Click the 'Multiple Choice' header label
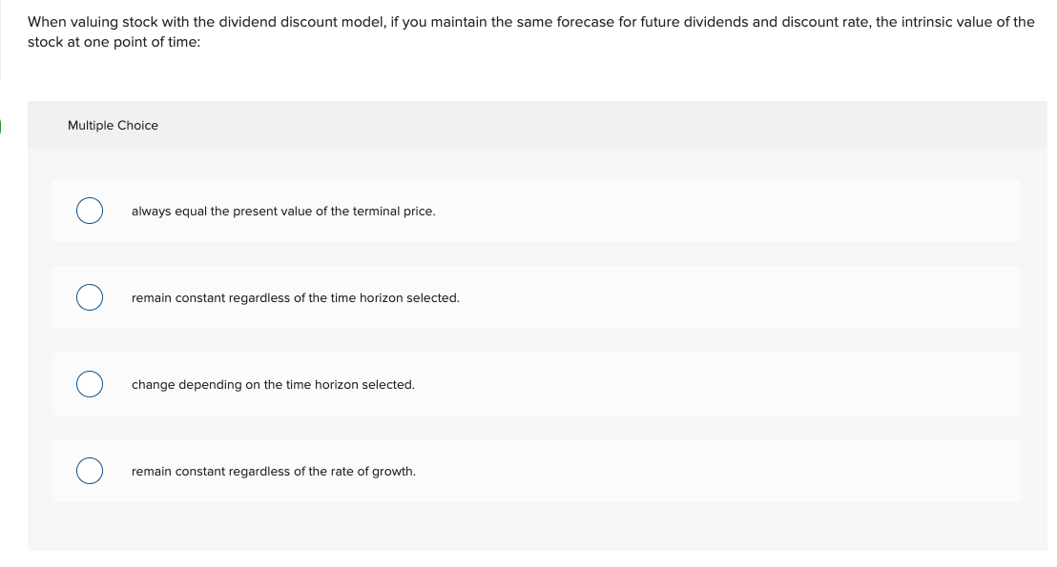The height and width of the screenshot is (567, 1057). [x=113, y=125]
